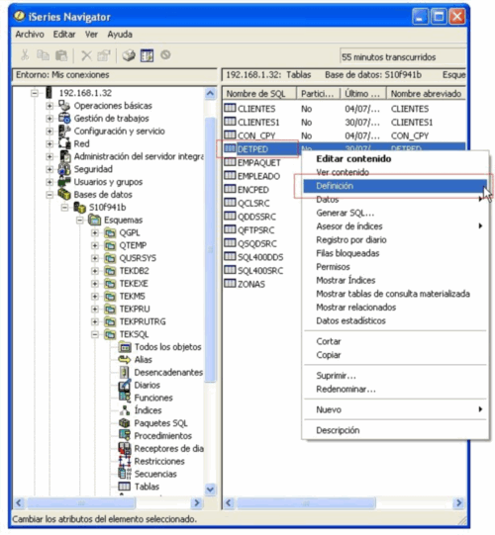Click the Print toolbar icon
The width and height of the screenshot is (495, 535).
coord(129,55)
